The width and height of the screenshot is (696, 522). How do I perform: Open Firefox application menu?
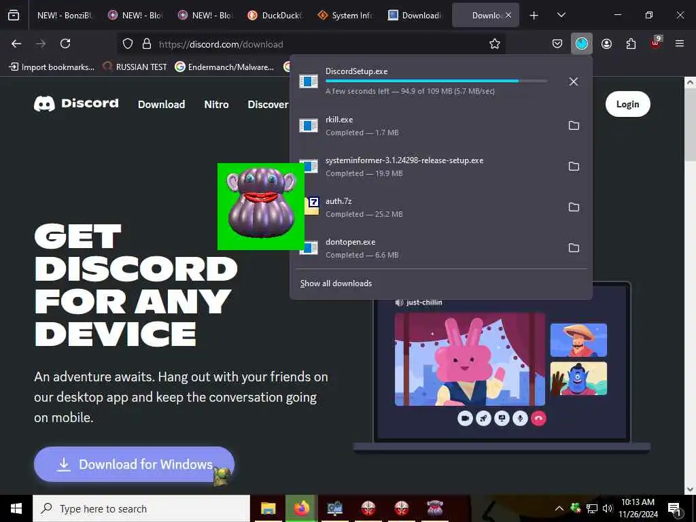(x=680, y=43)
